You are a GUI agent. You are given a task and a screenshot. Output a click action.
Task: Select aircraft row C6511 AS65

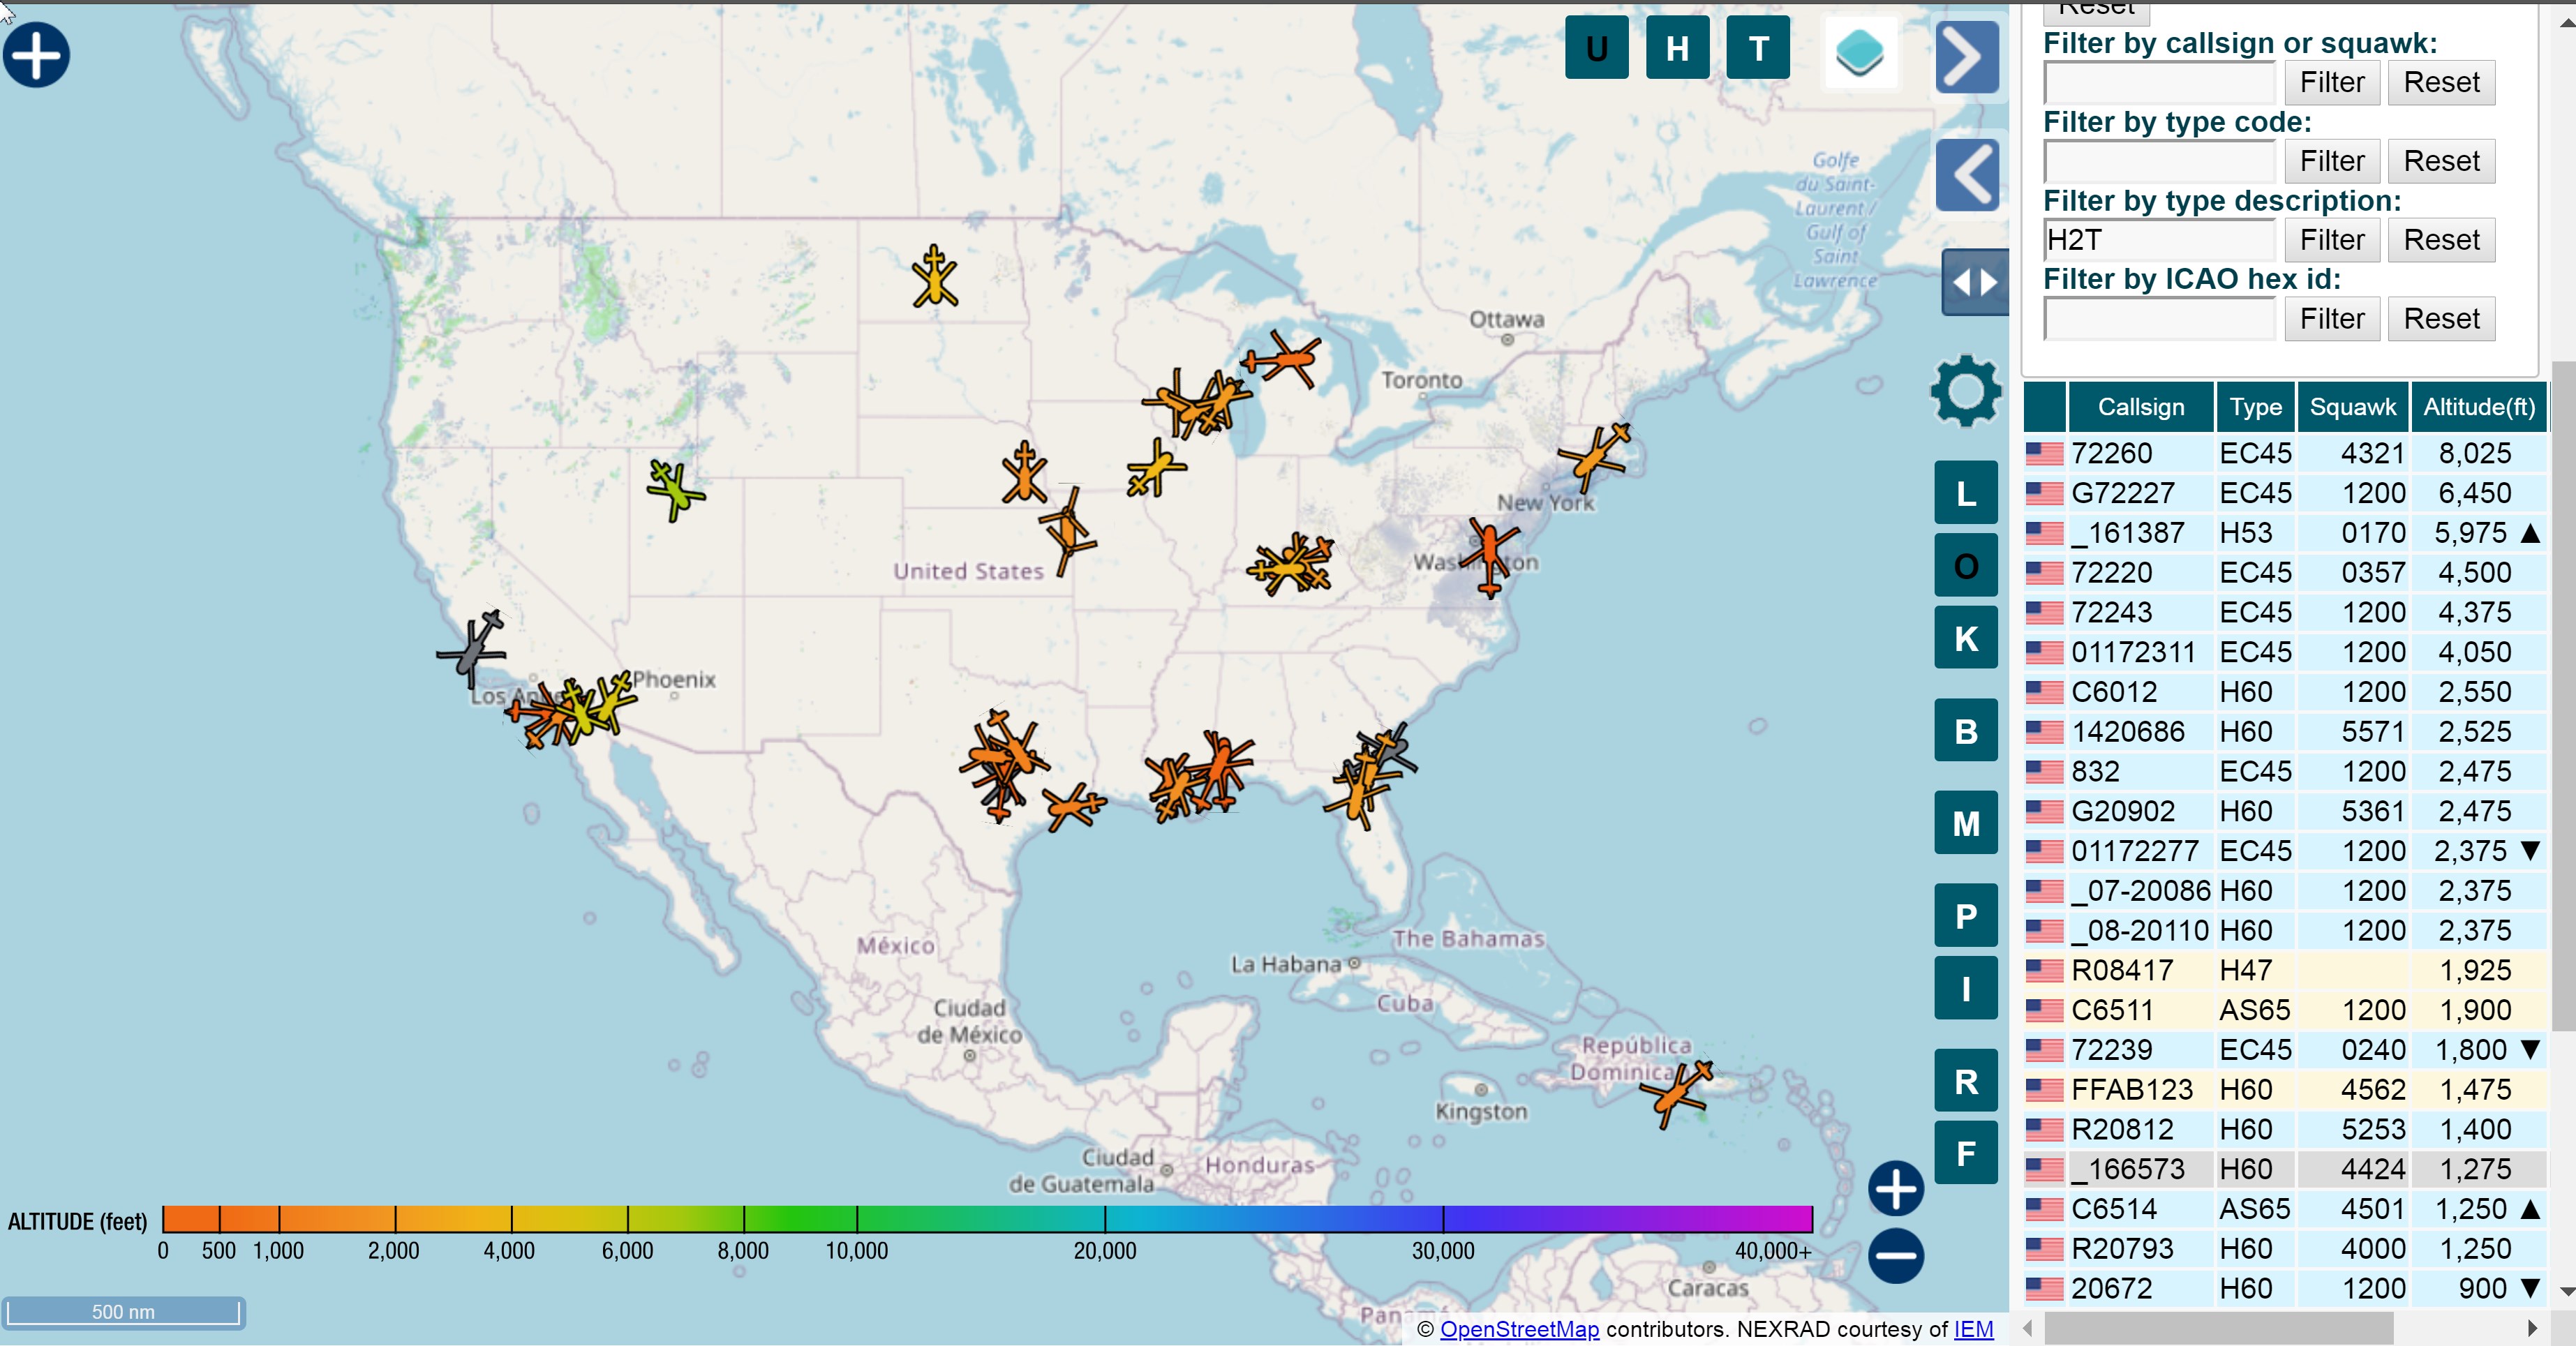[x=2284, y=1010]
